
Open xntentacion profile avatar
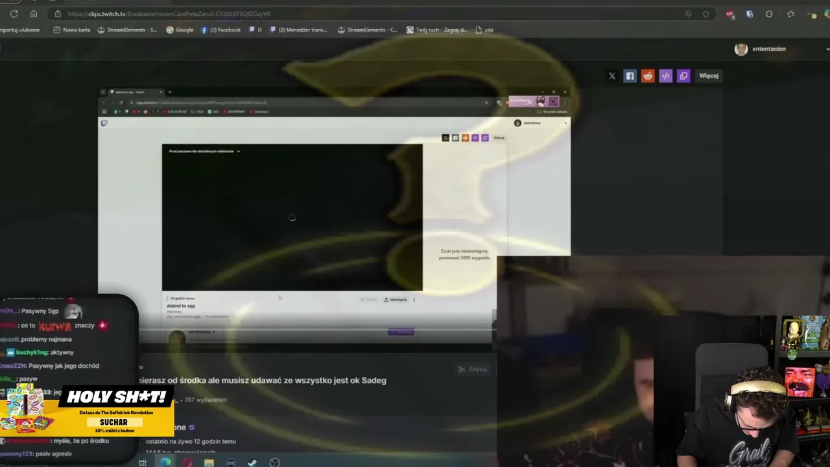[x=741, y=49]
